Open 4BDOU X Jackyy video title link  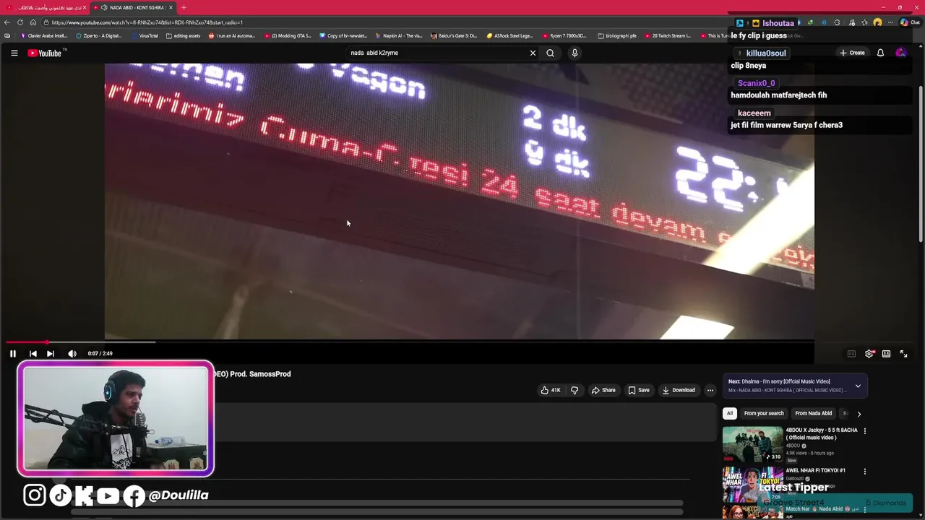tap(822, 433)
